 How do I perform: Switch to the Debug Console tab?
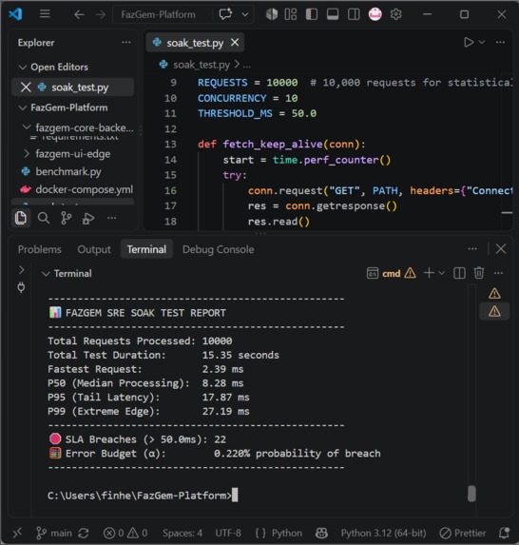[219, 249]
